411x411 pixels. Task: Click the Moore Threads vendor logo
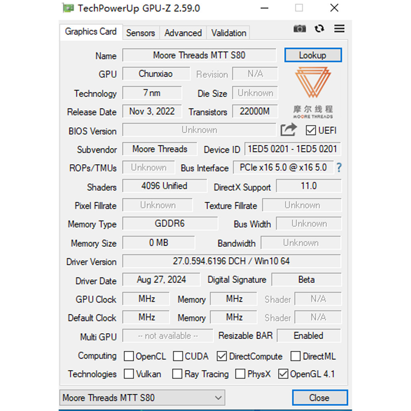[x=313, y=92]
